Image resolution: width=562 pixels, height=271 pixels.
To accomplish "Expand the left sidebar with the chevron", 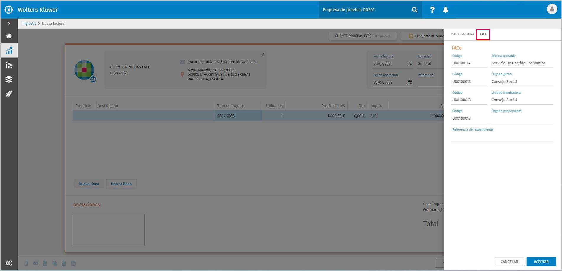I will point(9,24).
